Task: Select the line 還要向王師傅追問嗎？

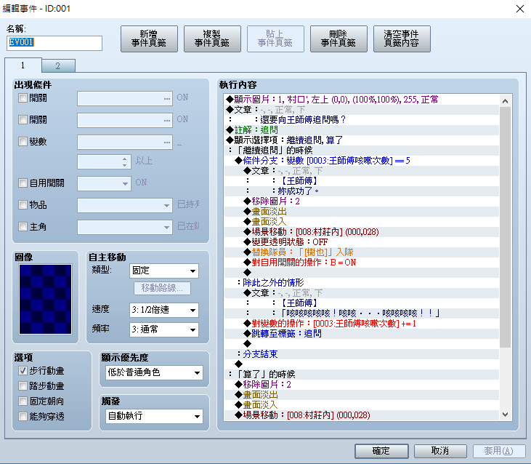Action: (x=362, y=120)
